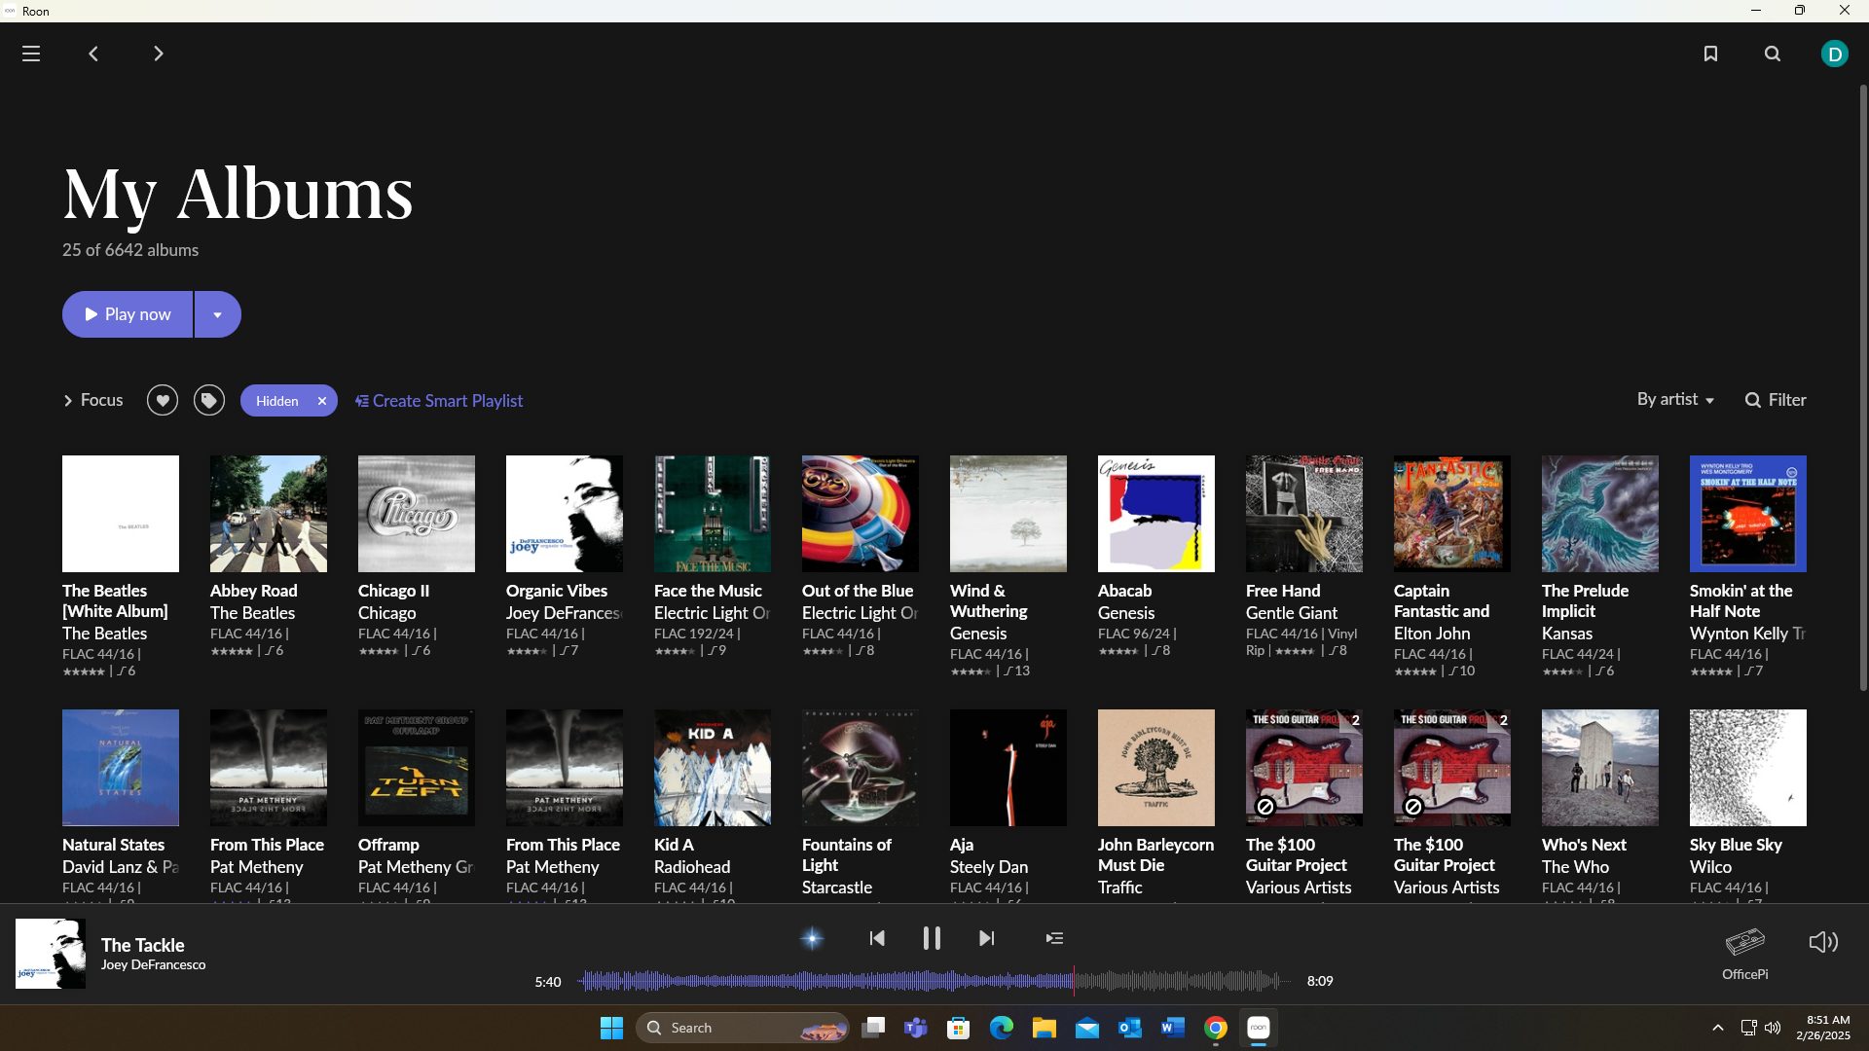Click The Tackle track title
The height and width of the screenshot is (1051, 1869).
point(143,945)
